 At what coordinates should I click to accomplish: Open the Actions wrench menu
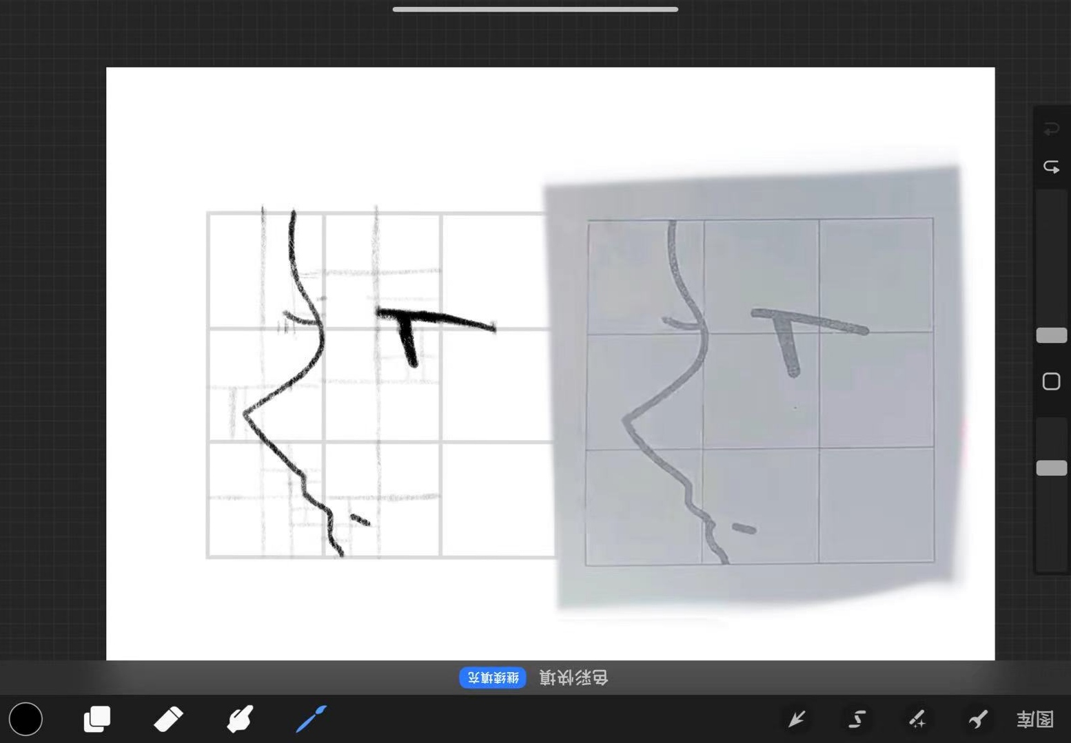point(978,720)
